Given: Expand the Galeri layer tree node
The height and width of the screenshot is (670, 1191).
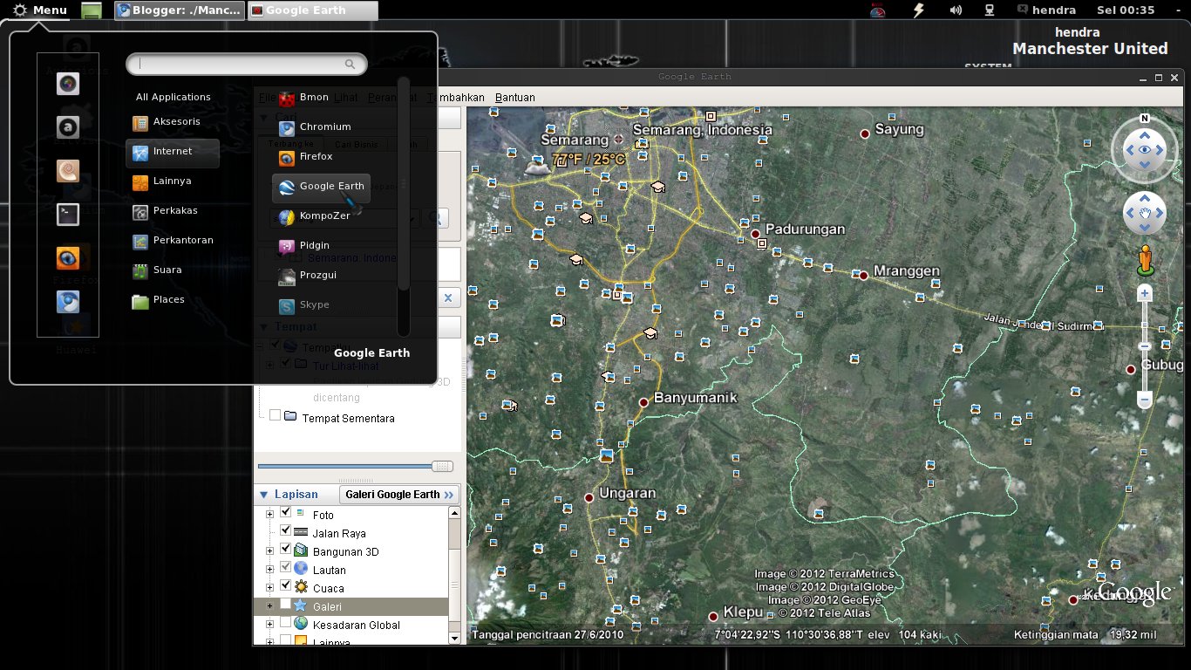Looking at the screenshot, I should [269, 606].
